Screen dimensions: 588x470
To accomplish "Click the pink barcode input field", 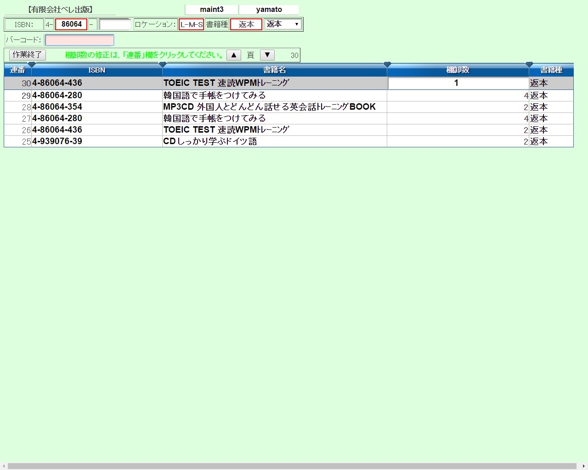I will [79, 40].
